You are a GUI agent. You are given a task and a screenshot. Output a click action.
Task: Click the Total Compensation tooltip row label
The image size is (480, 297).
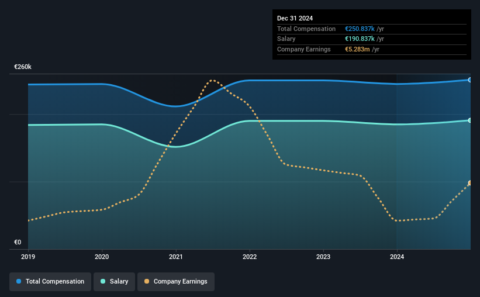[306, 29]
